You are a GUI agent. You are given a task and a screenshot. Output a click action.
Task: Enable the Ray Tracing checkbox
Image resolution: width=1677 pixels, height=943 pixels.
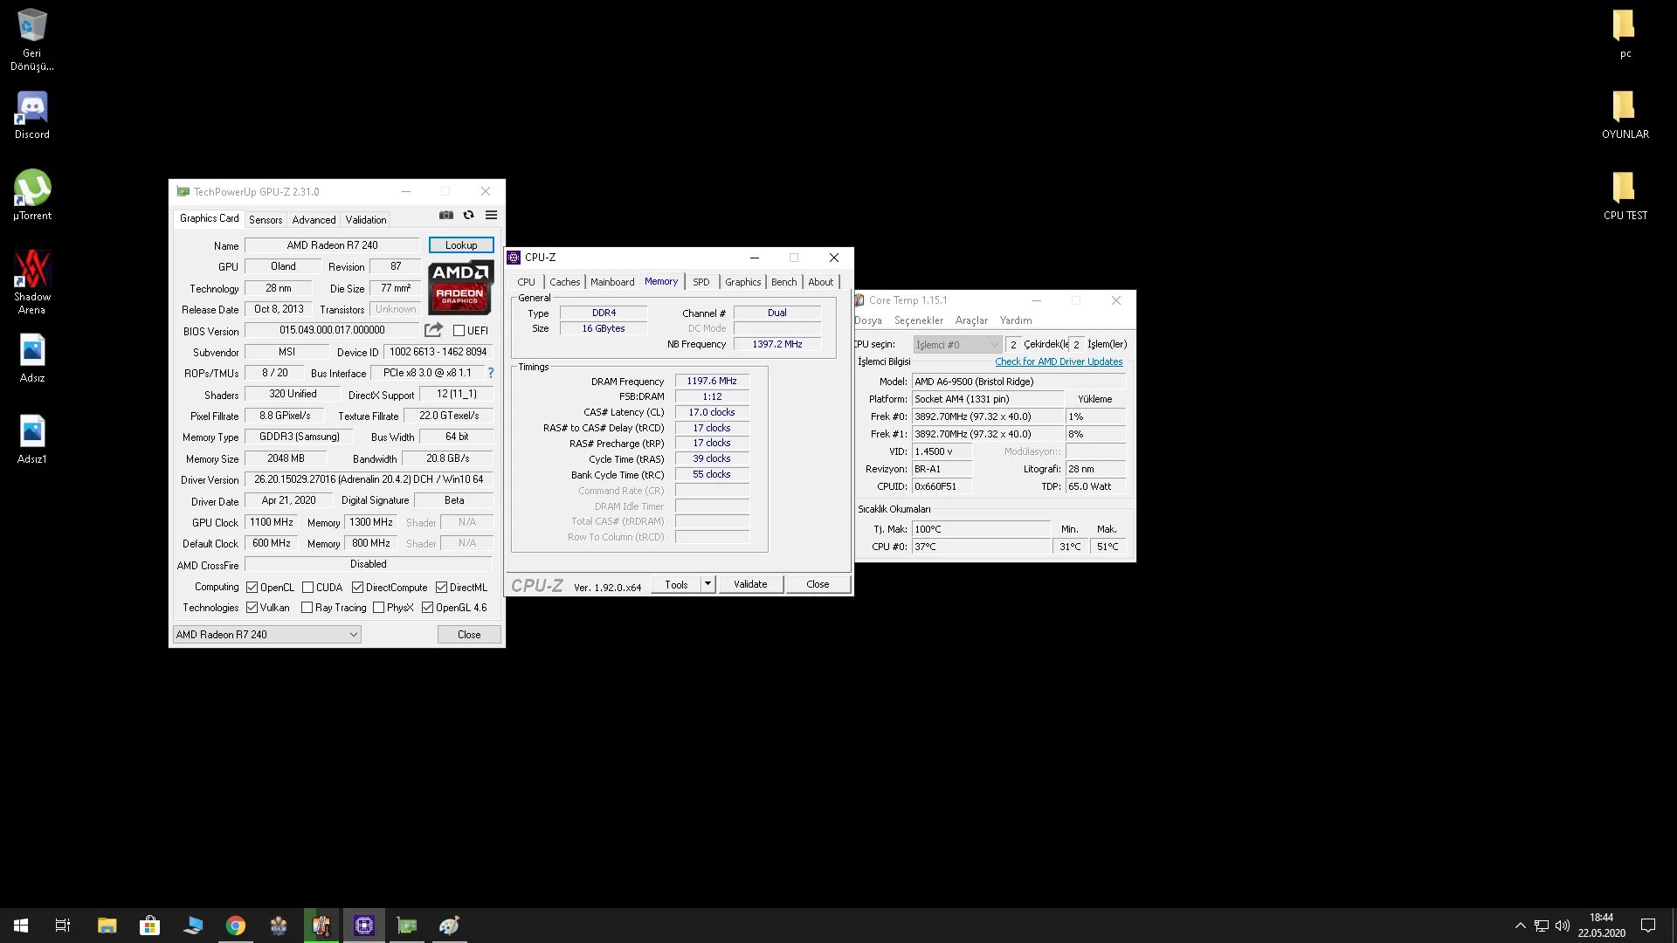point(307,608)
